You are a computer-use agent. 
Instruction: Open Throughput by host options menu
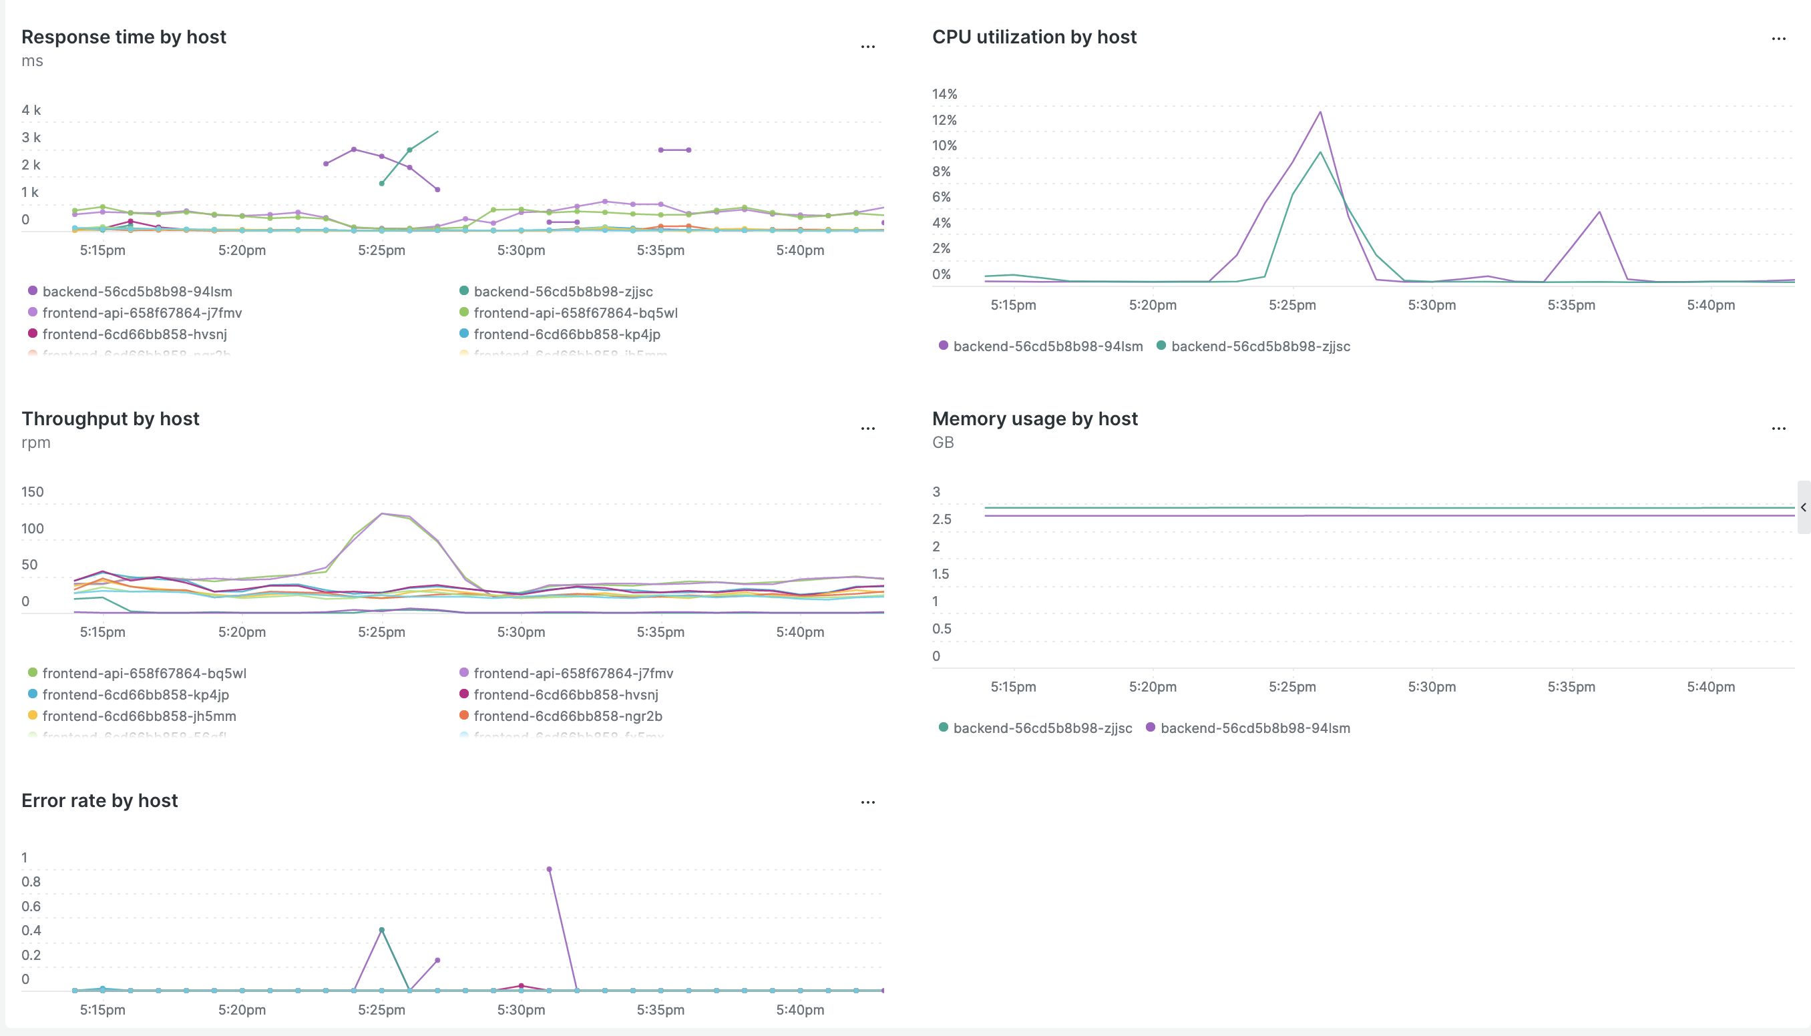pos(867,429)
